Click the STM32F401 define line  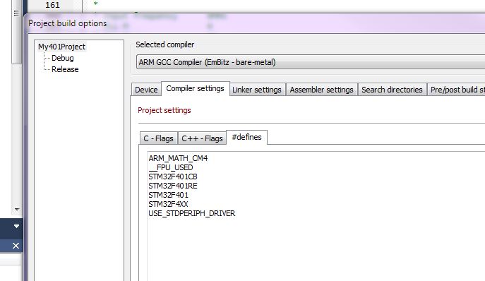click(x=168, y=195)
